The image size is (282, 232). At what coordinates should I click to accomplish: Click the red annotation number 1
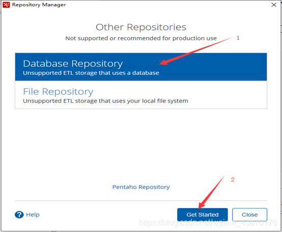(x=238, y=38)
